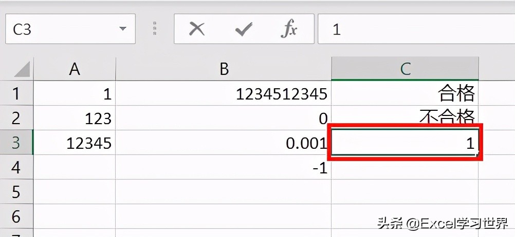Cancel the entry with the X icon
The width and height of the screenshot is (515, 237).
pyautogui.click(x=196, y=29)
